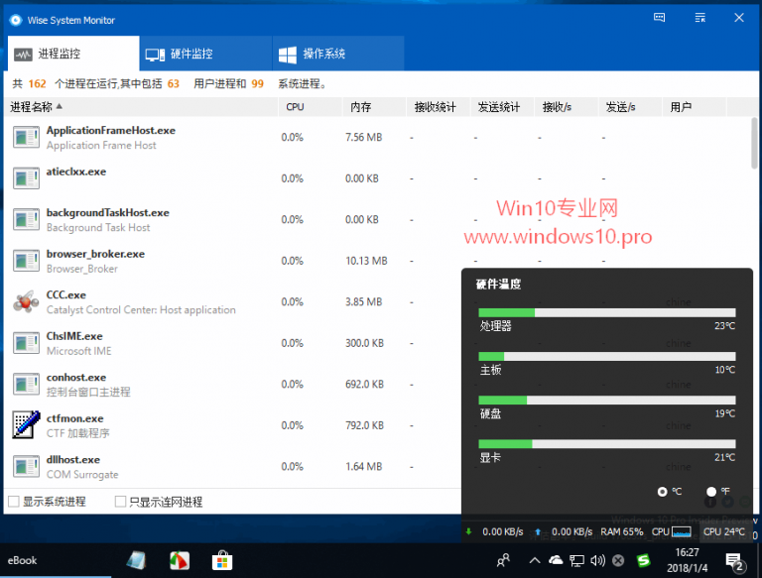Click the 7.56 MB memory value
762x578 pixels.
363,138
